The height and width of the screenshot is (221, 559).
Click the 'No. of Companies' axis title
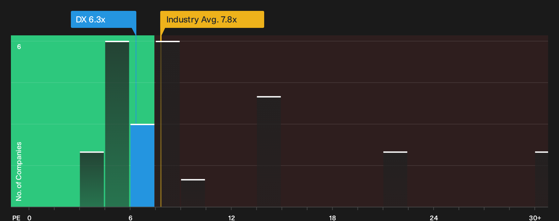[19, 171]
